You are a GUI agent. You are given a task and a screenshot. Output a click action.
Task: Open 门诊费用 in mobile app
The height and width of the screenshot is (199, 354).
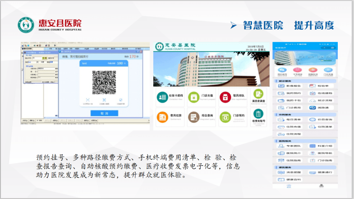pyautogui.click(x=290, y=108)
